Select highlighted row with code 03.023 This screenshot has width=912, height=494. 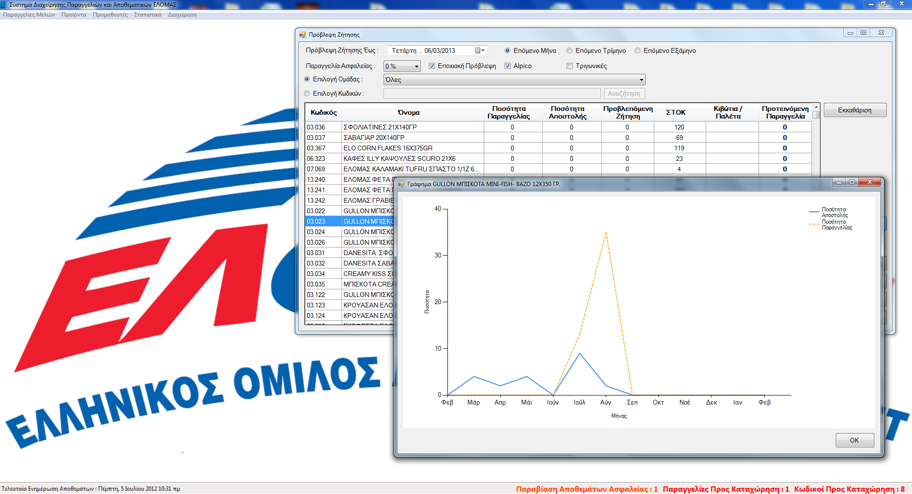pos(350,221)
